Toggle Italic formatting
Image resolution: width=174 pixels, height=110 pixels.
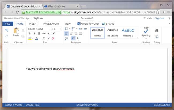point(34,33)
